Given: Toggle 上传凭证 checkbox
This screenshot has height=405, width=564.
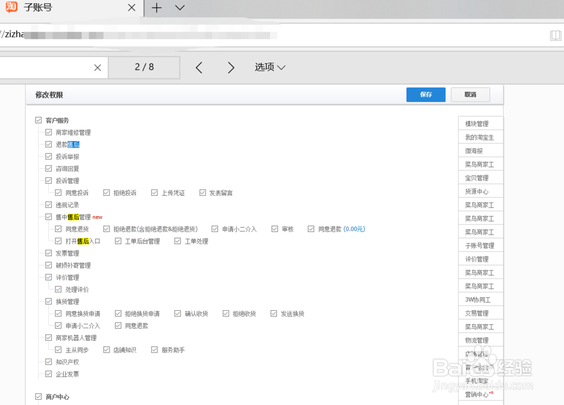Looking at the screenshot, I should [155, 193].
